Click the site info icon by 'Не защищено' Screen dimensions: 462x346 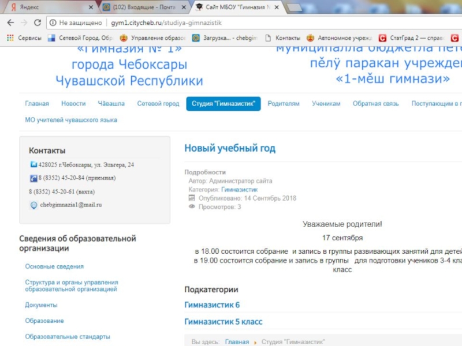pyautogui.click(x=53, y=22)
